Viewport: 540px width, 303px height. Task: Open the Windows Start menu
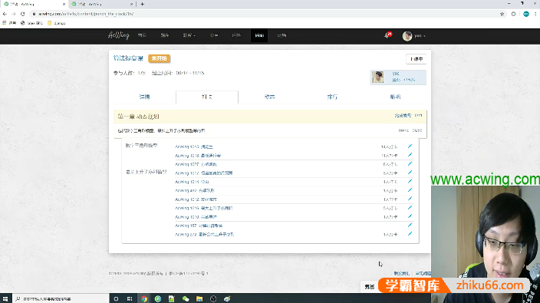coord(5,298)
